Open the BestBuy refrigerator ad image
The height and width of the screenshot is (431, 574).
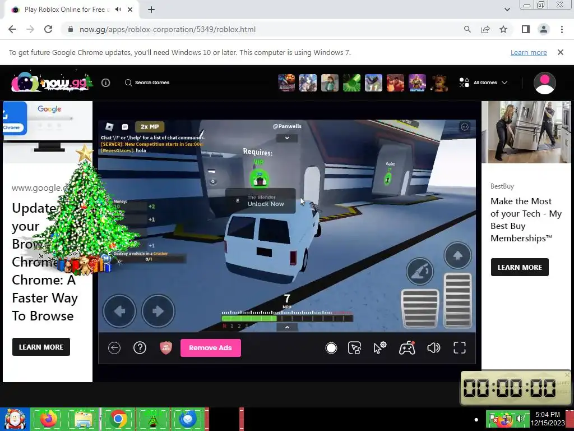click(526, 132)
